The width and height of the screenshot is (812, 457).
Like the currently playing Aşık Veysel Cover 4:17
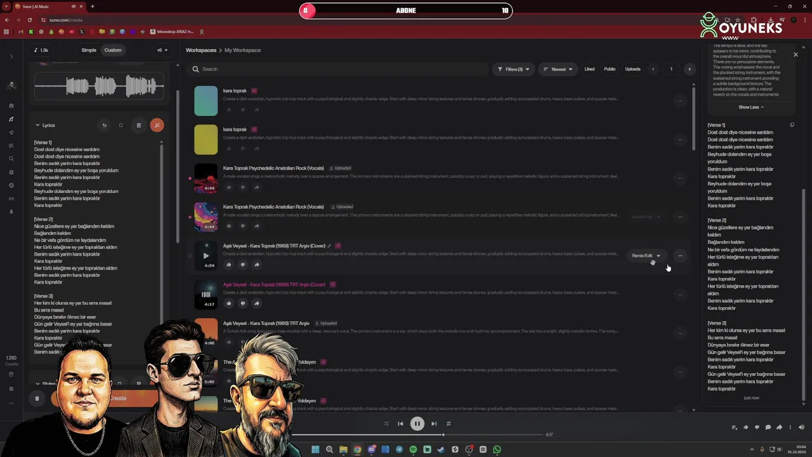point(228,303)
